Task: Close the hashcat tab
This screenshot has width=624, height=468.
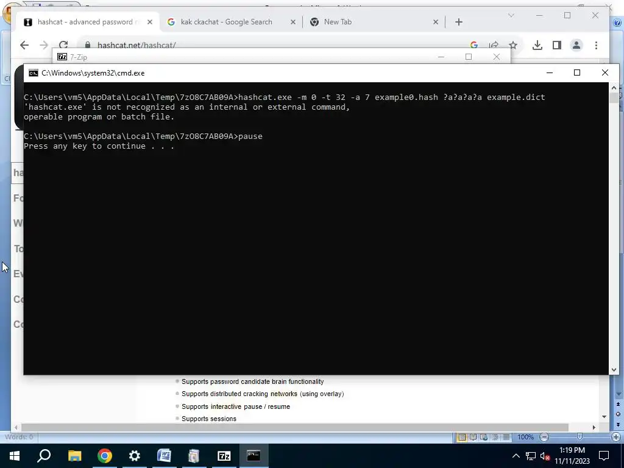Action: pyautogui.click(x=150, y=22)
